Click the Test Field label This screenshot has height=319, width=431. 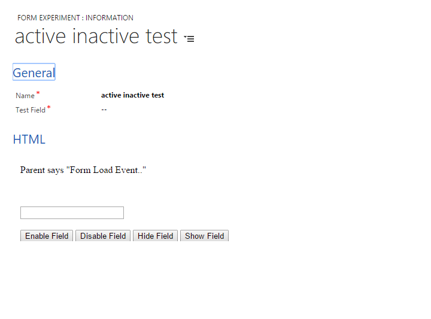(x=31, y=110)
